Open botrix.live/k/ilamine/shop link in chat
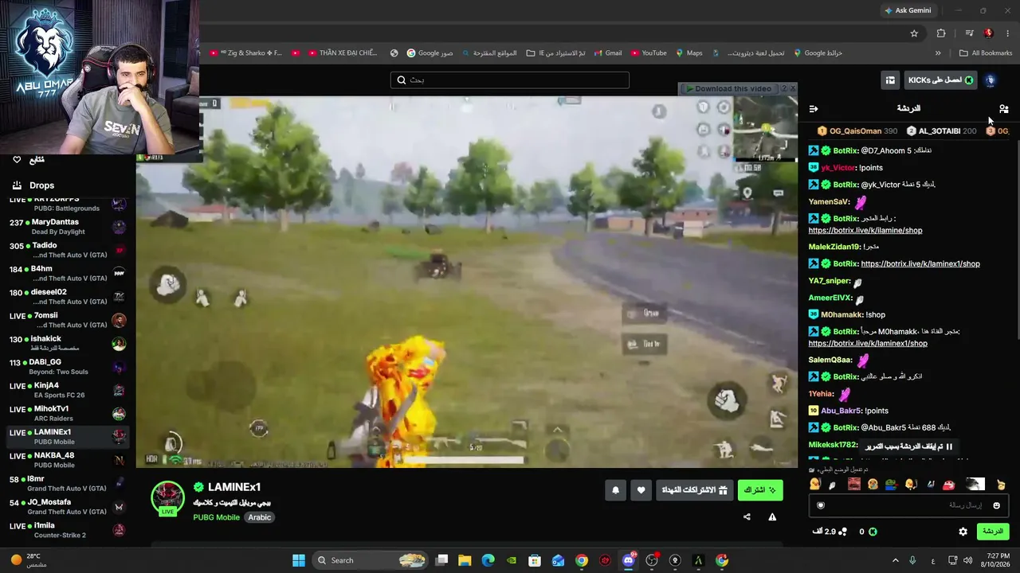Viewport: 1020px width, 573px height. coord(865,231)
